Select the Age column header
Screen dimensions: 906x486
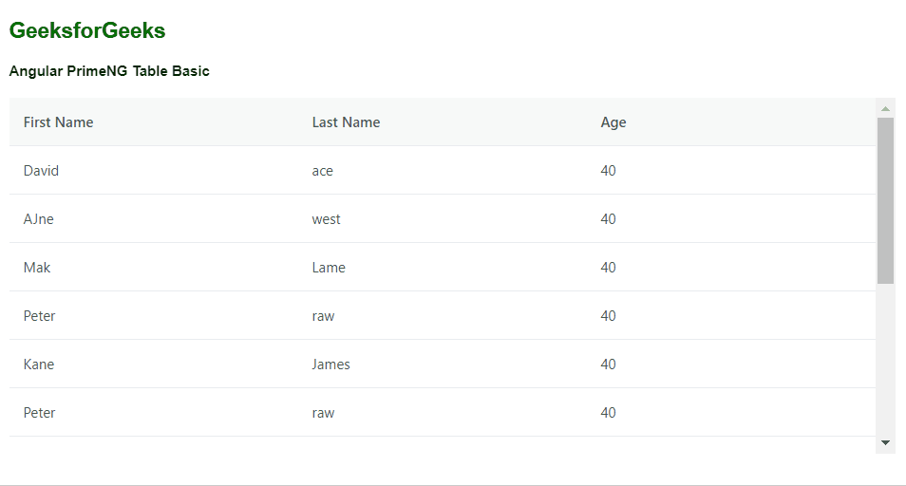[x=613, y=122]
